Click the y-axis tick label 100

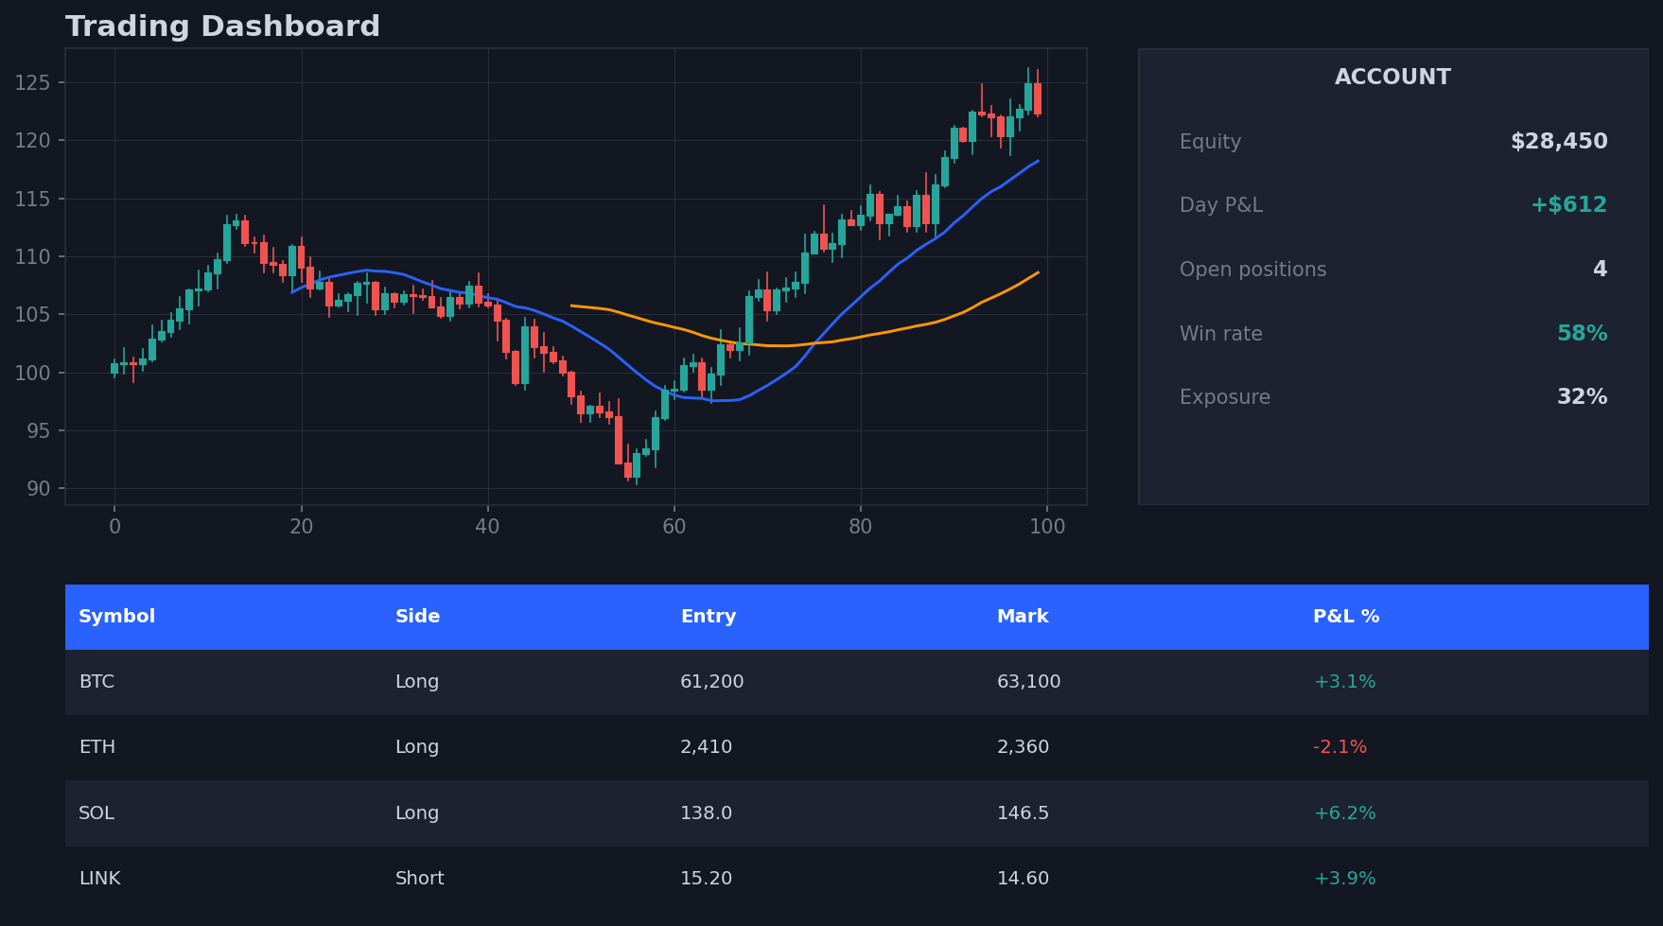click(32, 374)
